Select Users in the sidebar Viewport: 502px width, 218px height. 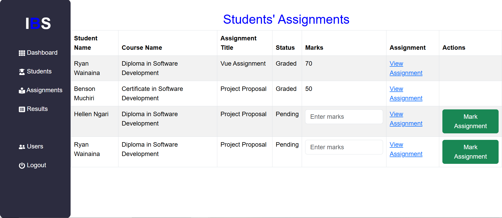point(35,146)
